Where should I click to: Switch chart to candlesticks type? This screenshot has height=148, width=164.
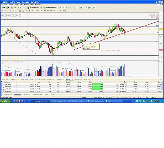click(64, 8)
